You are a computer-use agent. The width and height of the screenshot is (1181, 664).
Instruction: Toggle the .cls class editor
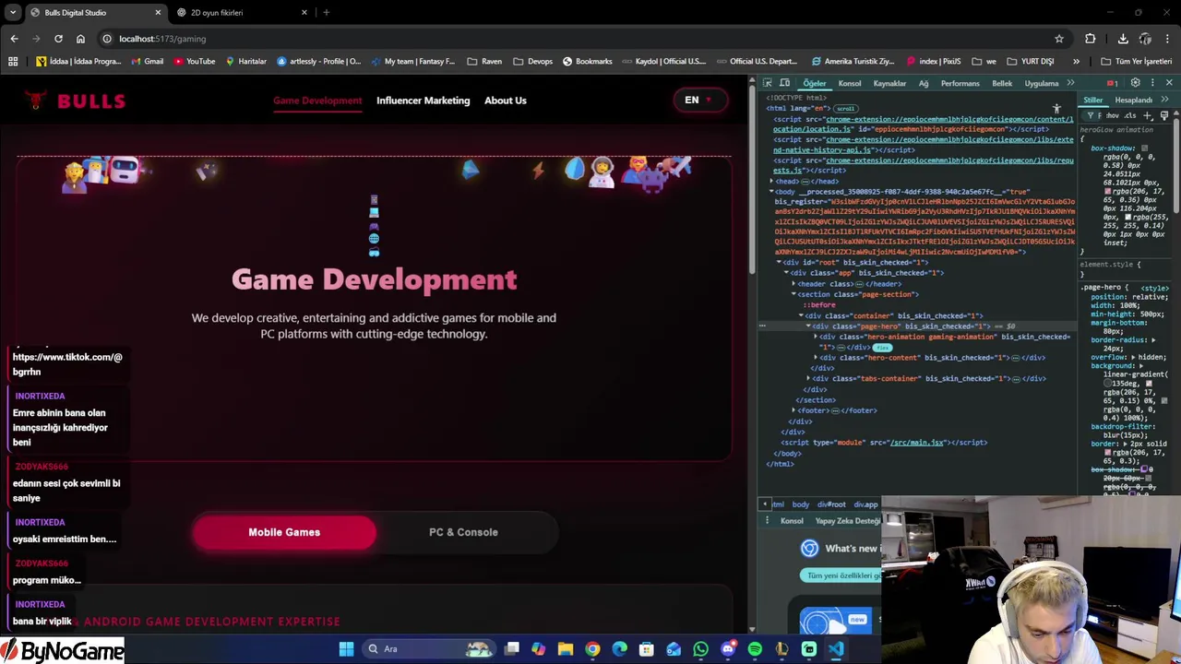pyautogui.click(x=1130, y=115)
